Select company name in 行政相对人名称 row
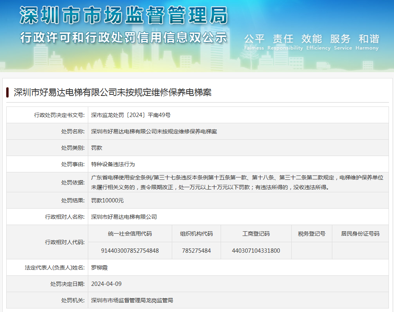The image size is (394, 312). pyautogui.click(x=124, y=216)
